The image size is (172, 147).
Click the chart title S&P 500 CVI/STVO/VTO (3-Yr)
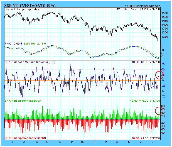point(30,6)
